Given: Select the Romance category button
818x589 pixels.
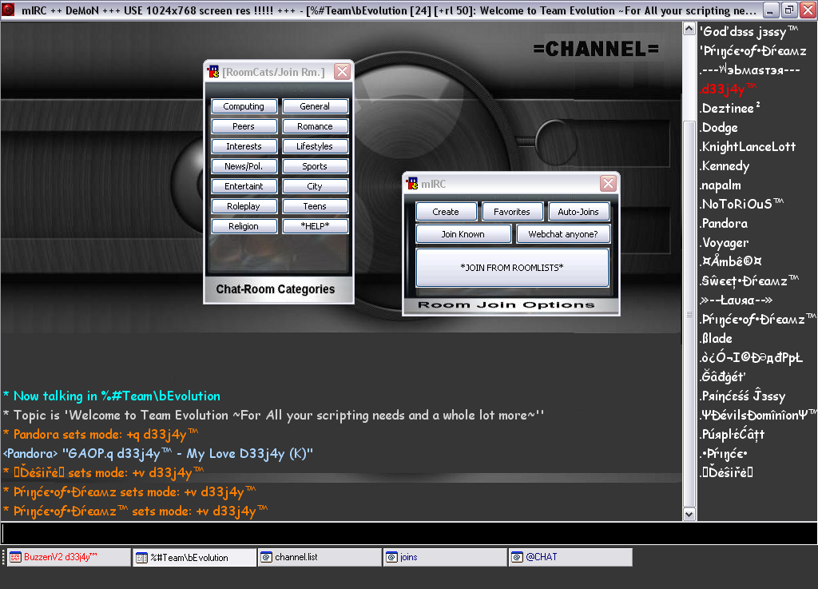Looking at the screenshot, I should (x=315, y=126).
